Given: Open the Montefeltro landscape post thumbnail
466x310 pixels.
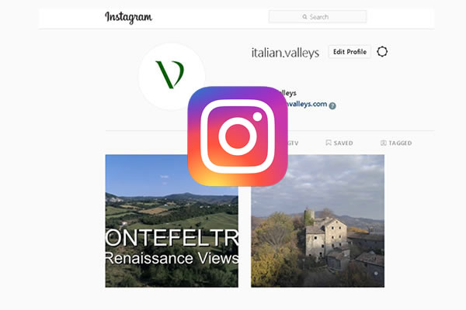Looking at the screenshot, I should click(172, 237).
